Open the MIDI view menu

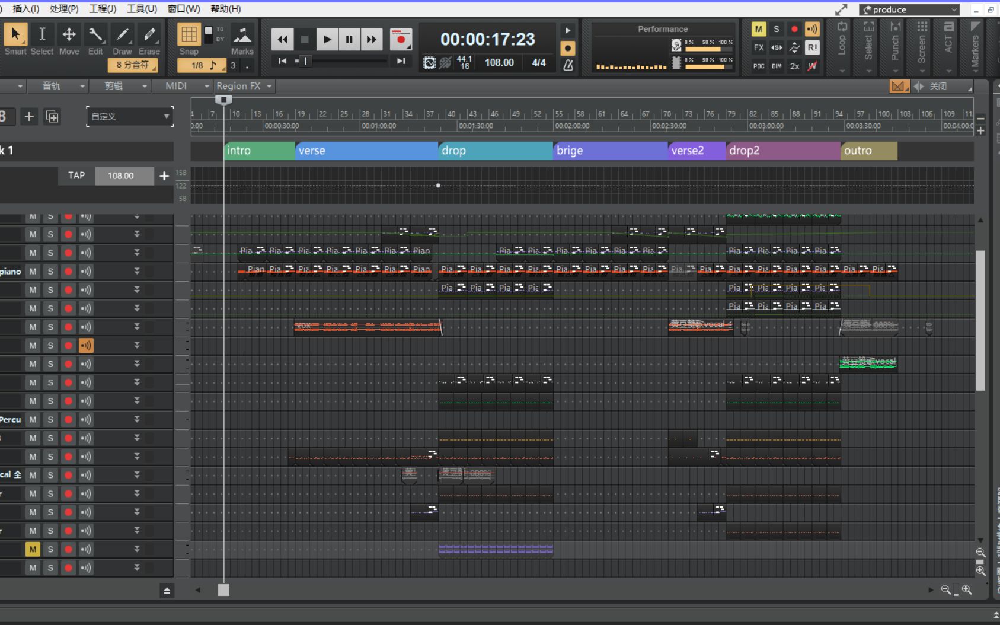182,86
